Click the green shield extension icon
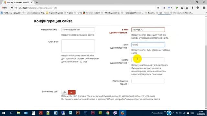The height and width of the screenshot is (116, 207). point(177,8)
